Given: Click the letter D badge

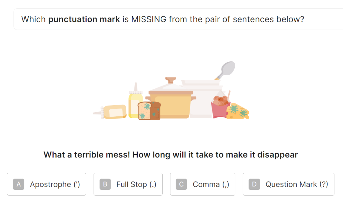Looking at the screenshot, I should (254, 184).
